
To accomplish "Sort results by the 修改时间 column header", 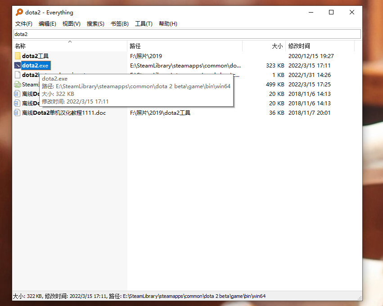I will tap(320, 46).
